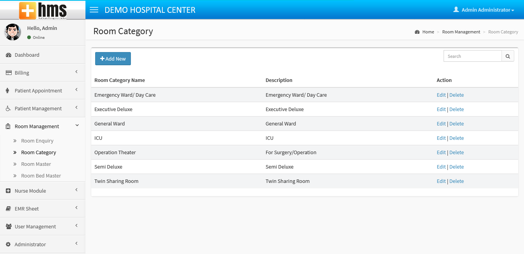Click the Billing credit card icon
524x254 pixels.
[8, 73]
